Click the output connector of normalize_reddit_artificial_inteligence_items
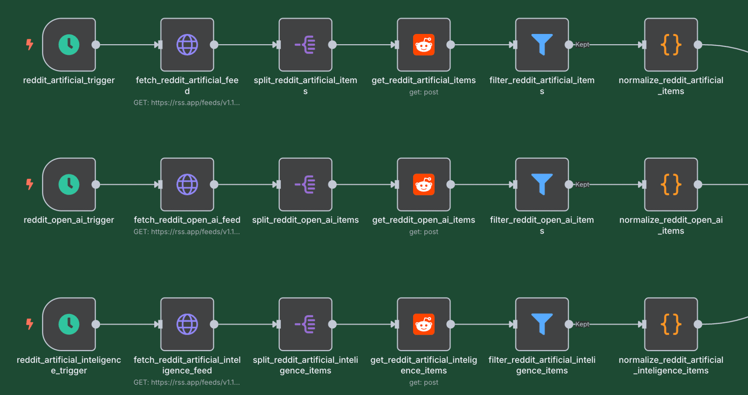 698,324
